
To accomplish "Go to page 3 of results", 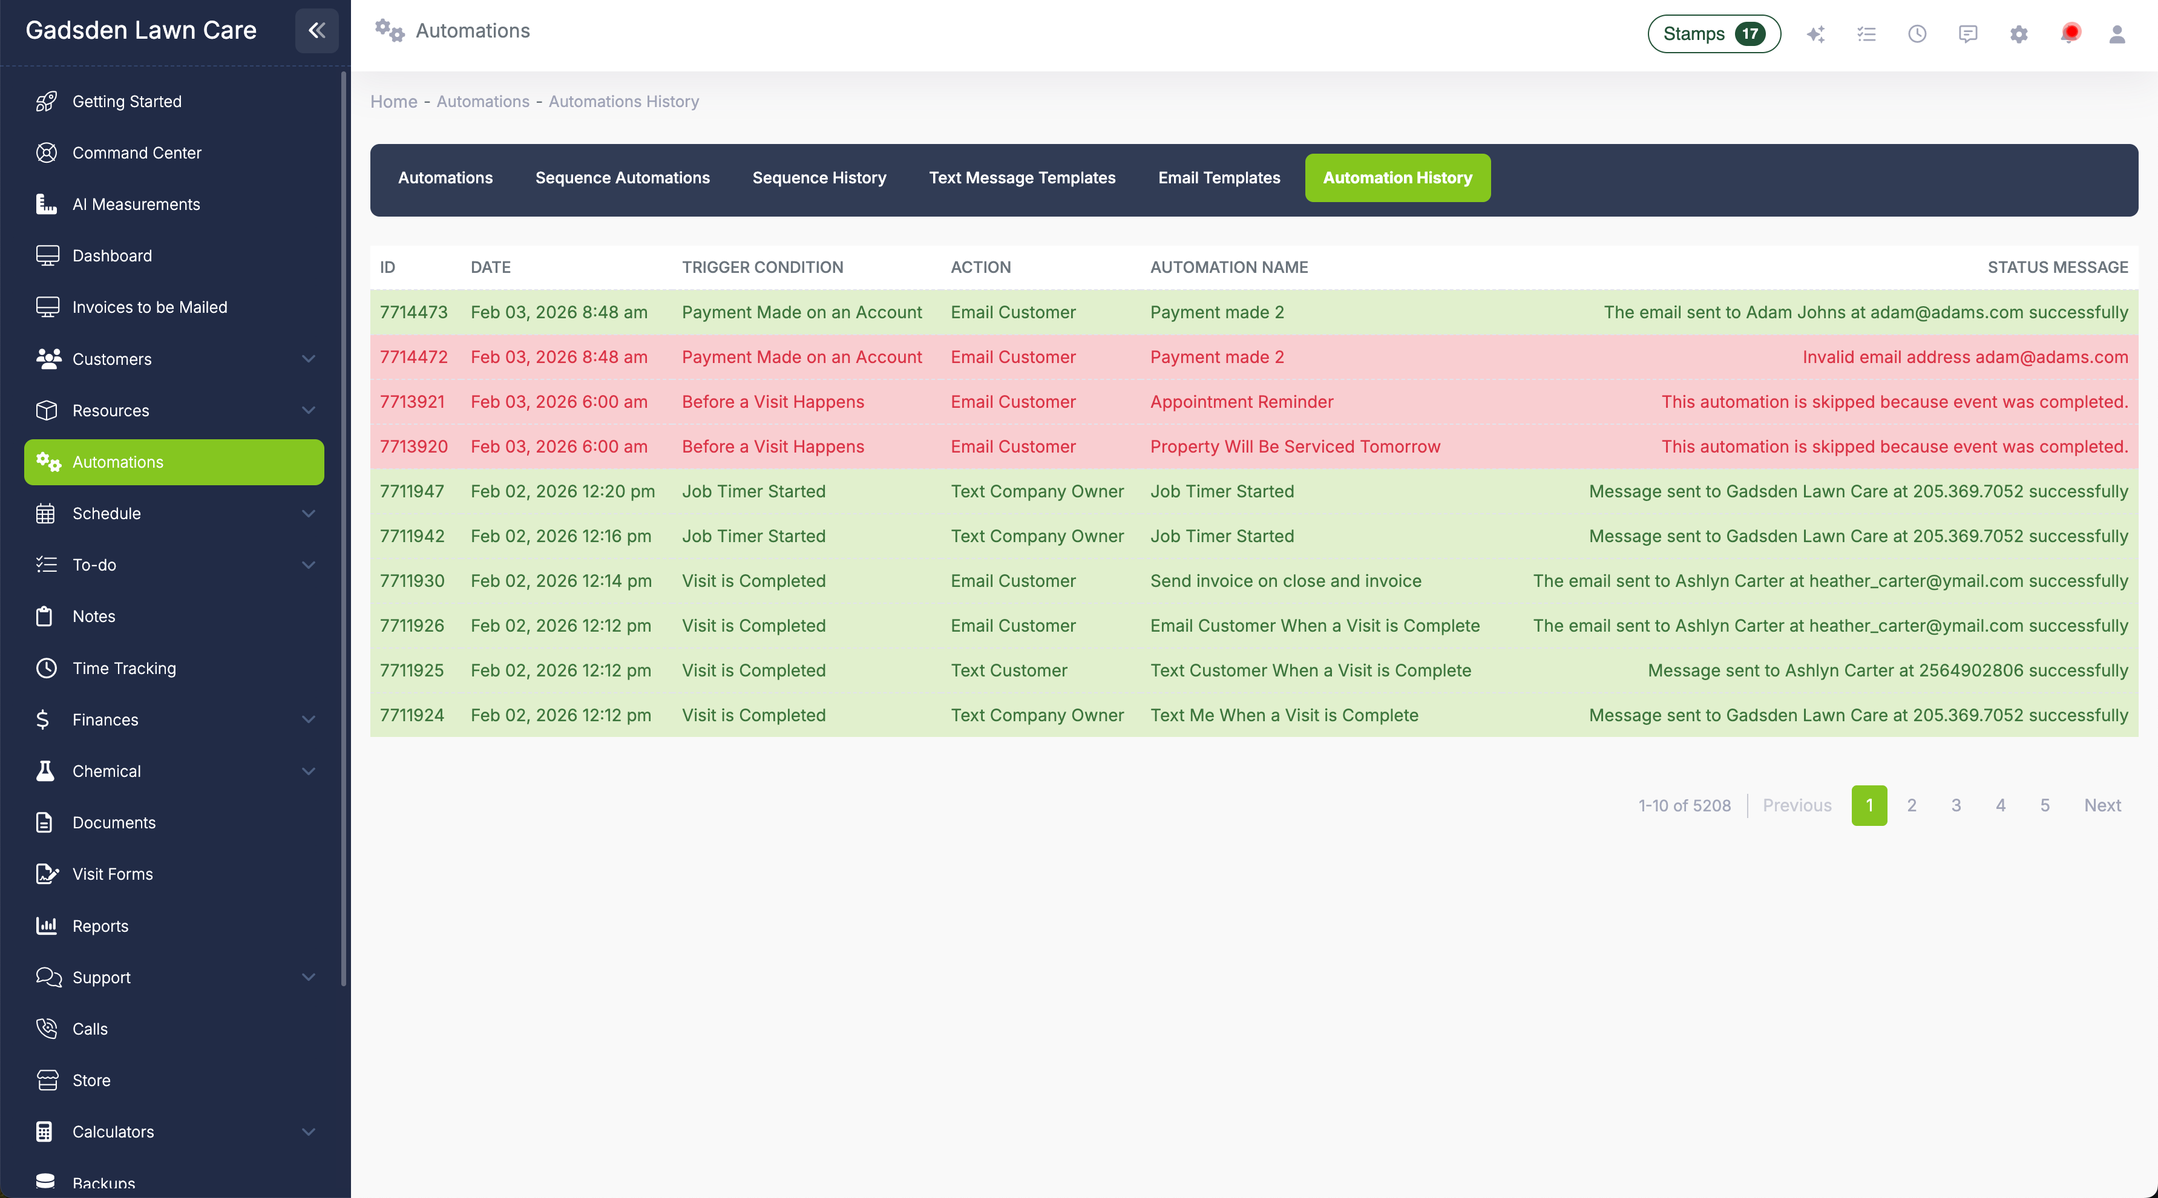I will point(1956,805).
